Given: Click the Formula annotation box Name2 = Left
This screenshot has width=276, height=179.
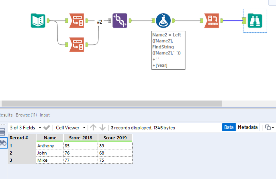Looking at the screenshot, I should (168, 50).
